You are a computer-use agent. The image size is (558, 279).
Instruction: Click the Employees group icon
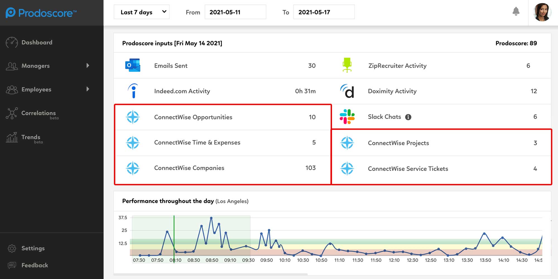pyautogui.click(x=12, y=90)
